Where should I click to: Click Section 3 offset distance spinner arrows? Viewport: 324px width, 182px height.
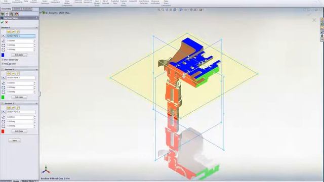[35, 117]
